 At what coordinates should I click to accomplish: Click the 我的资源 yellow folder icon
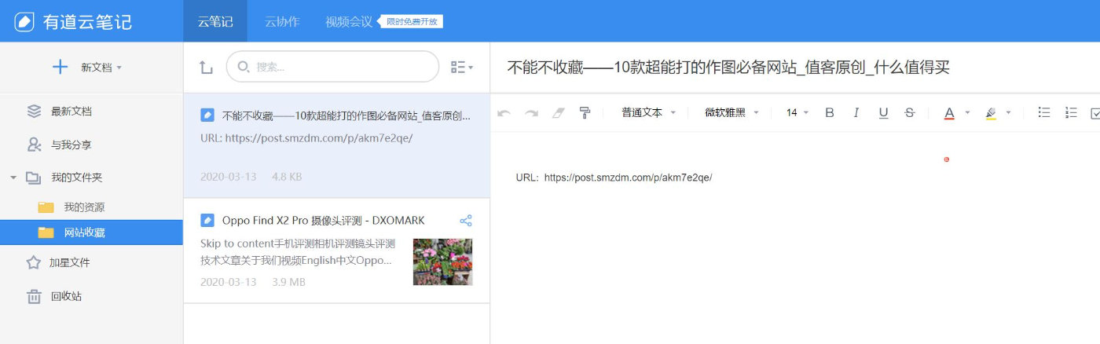tap(46, 207)
